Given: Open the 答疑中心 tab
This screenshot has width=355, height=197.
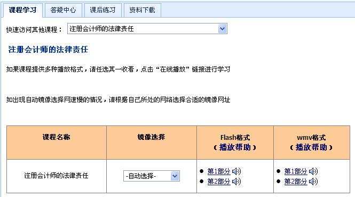Looking at the screenshot, I should point(63,10).
